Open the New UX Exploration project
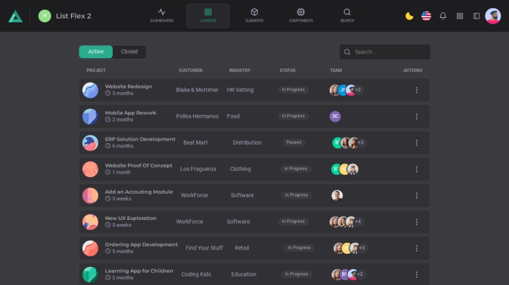509x285 pixels. pos(131,218)
